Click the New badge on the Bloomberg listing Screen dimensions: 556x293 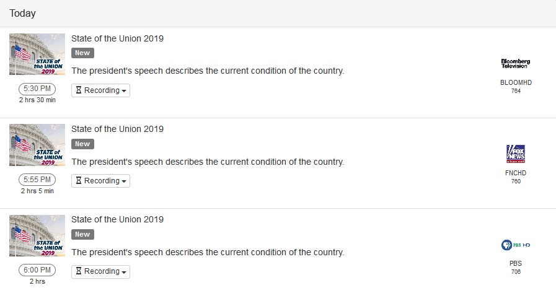82,53
